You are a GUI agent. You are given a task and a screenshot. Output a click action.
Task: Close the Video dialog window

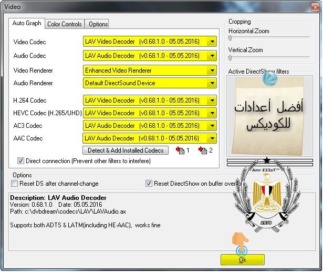point(315,7)
